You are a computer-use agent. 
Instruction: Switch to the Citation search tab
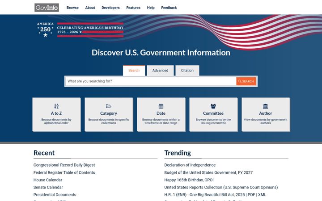pos(187,71)
